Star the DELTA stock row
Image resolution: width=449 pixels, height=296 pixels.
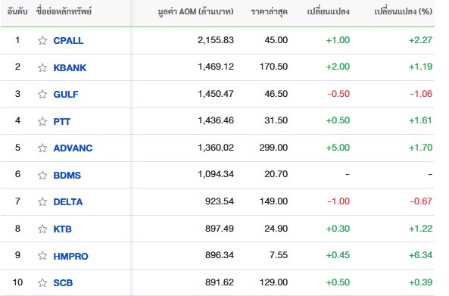[42, 202]
